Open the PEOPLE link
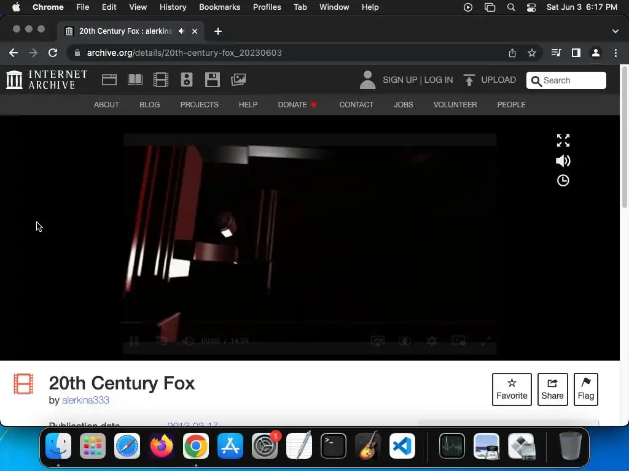 [x=511, y=104]
